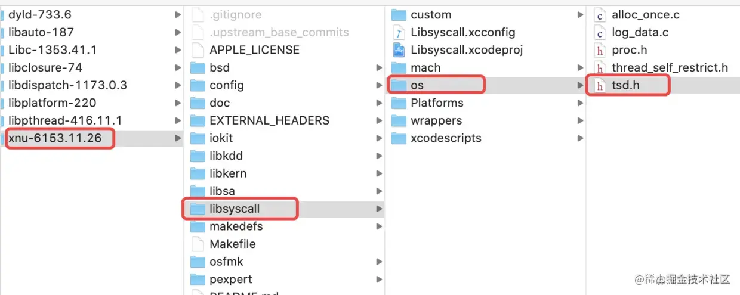Select the EXTERNAL_HEADERS folder name
This screenshot has width=740, height=295.
[x=269, y=120]
